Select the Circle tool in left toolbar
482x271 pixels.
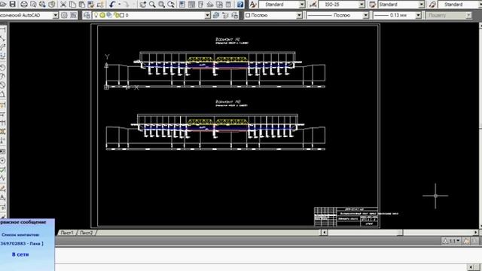tap(3, 160)
